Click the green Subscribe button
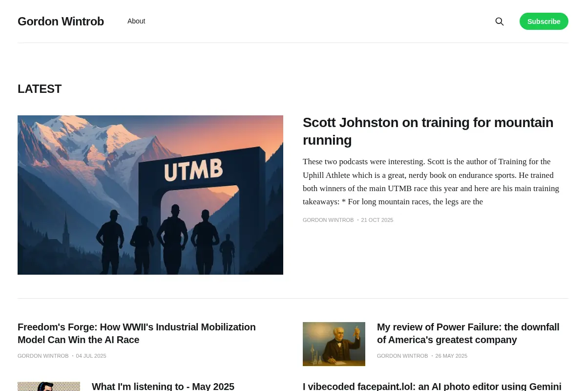 pyautogui.click(x=544, y=22)
